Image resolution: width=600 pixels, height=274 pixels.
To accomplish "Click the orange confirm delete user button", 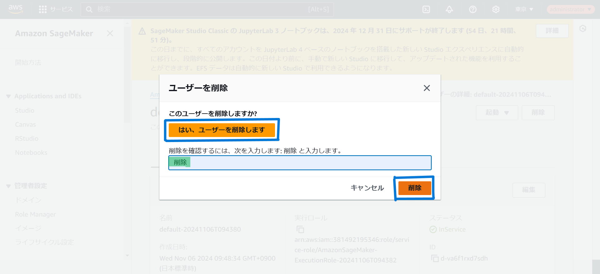I will tap(222, 130).
